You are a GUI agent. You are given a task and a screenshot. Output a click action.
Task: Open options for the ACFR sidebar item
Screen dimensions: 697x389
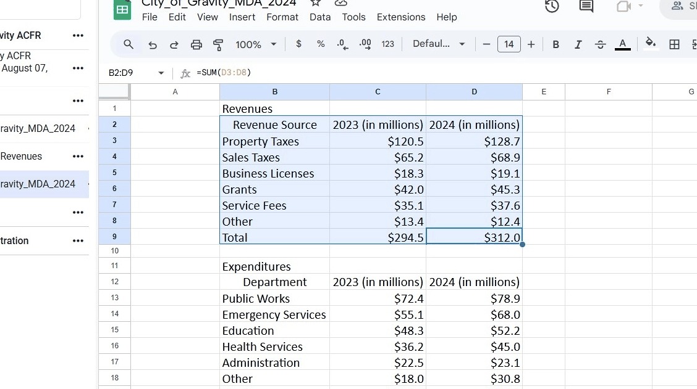(78, 36)
